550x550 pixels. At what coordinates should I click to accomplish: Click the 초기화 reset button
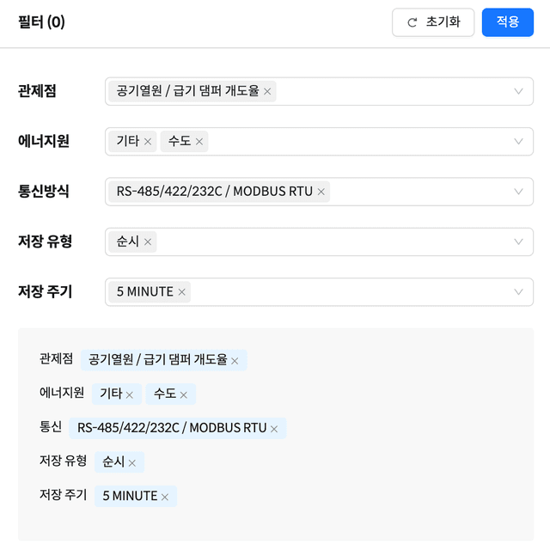pos(433,22)
